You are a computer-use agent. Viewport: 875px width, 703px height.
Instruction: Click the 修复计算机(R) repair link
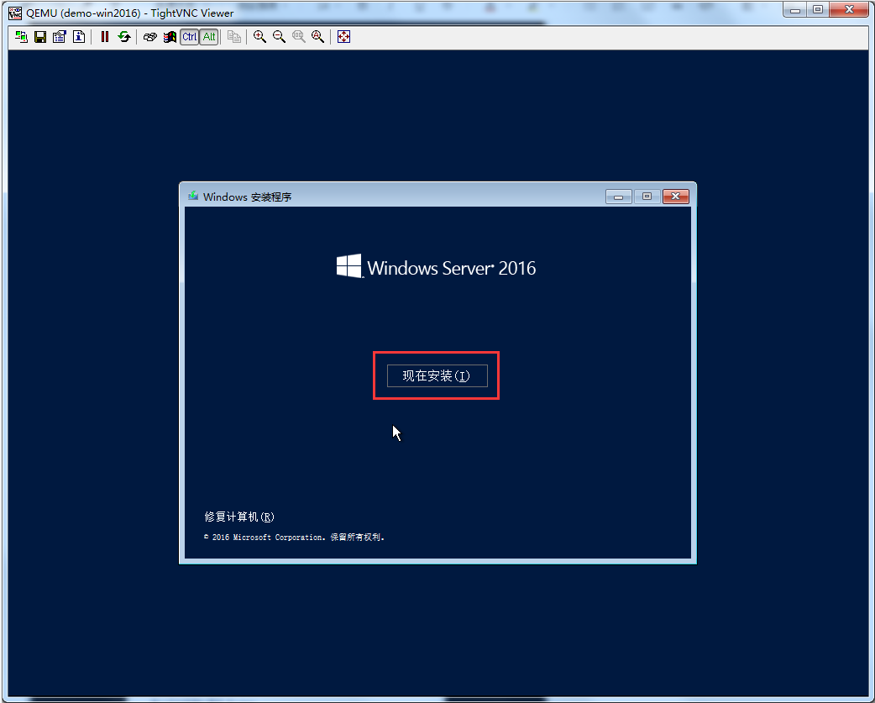pos(239,517)
